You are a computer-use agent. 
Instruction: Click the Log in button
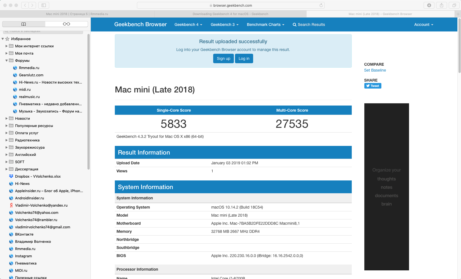click(244, 58)
